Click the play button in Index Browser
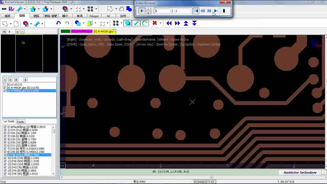 (142, 11)
